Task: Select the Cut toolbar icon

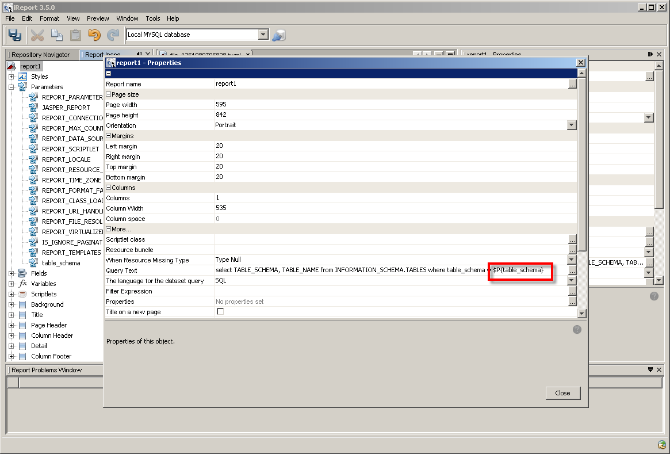Action: click(x=37, y=35)
